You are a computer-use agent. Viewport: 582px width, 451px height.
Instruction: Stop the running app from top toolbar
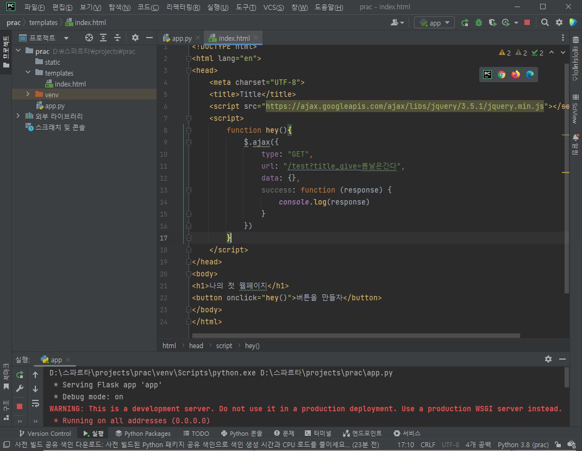(x=527, y=23)
